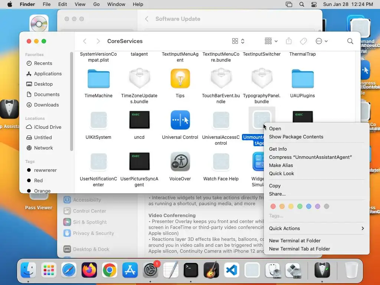The width and height of the screenshot is (380, 285).
Task: Click the Share toolbar icon in Finder
Action: pyautogui.click(x=289, y=41)
